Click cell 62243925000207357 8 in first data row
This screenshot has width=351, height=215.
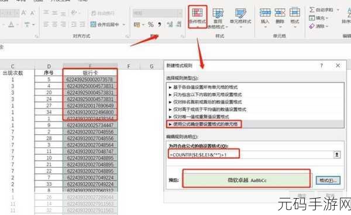(90, 79)
